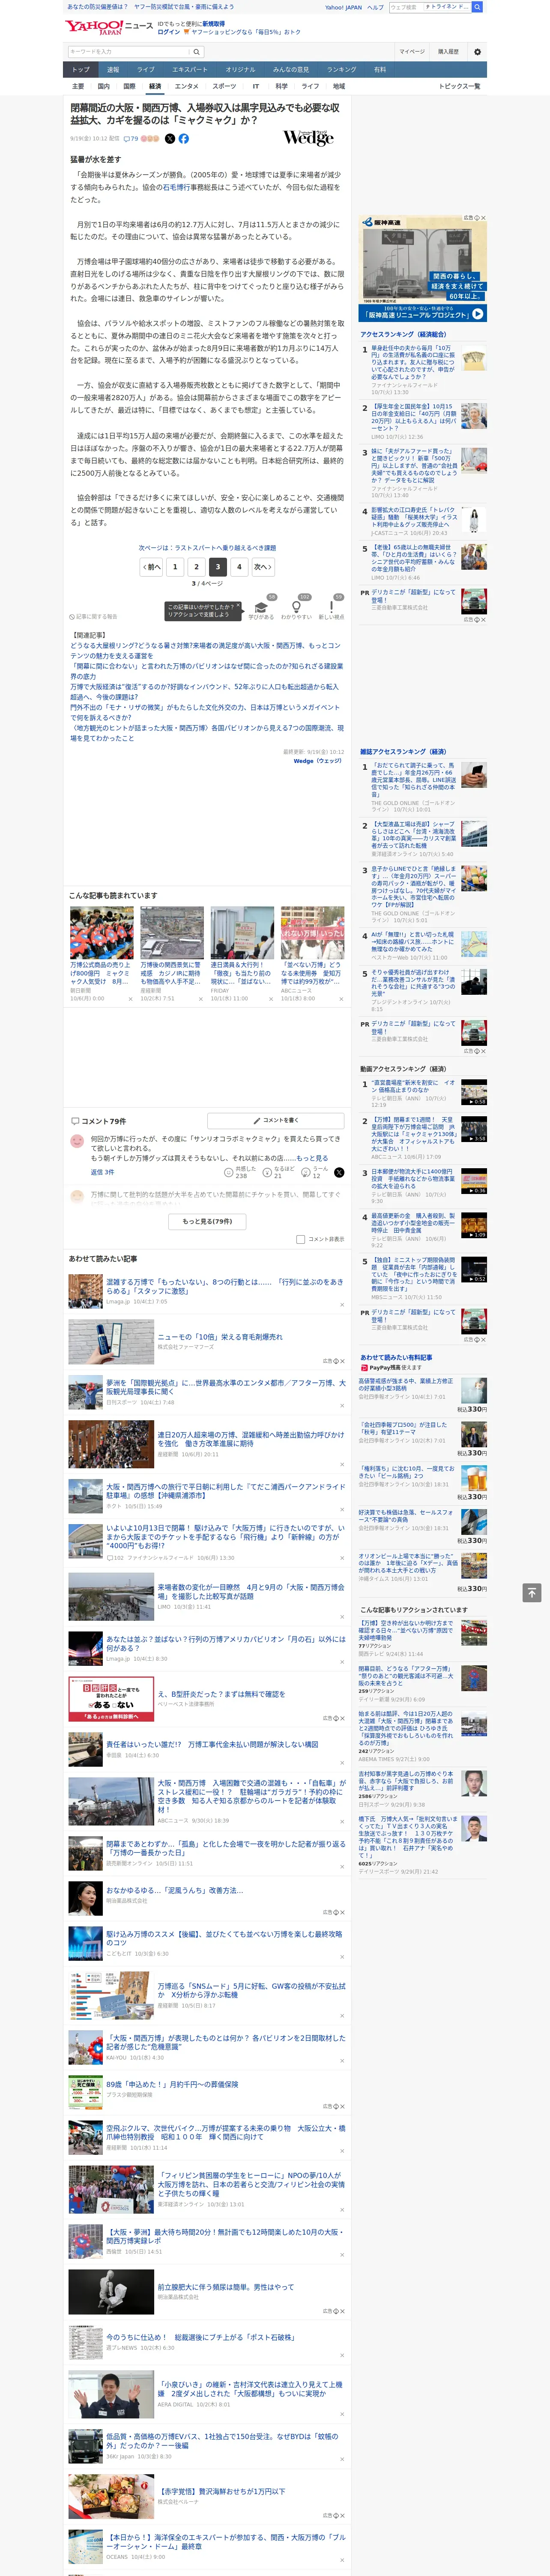Screen dimensions: 550x2576
Task: Expand the first comment with もっと見る
Action: pyautogui.click(x=311, y=1157)
